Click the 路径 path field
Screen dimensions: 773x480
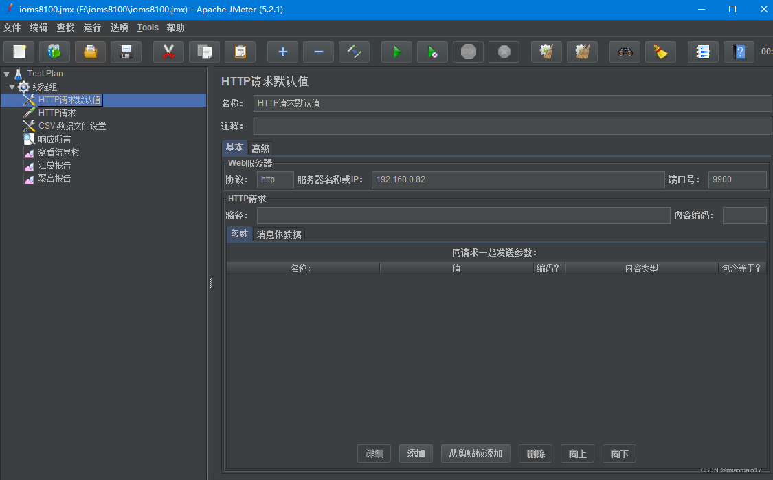(x=463, y=215)
